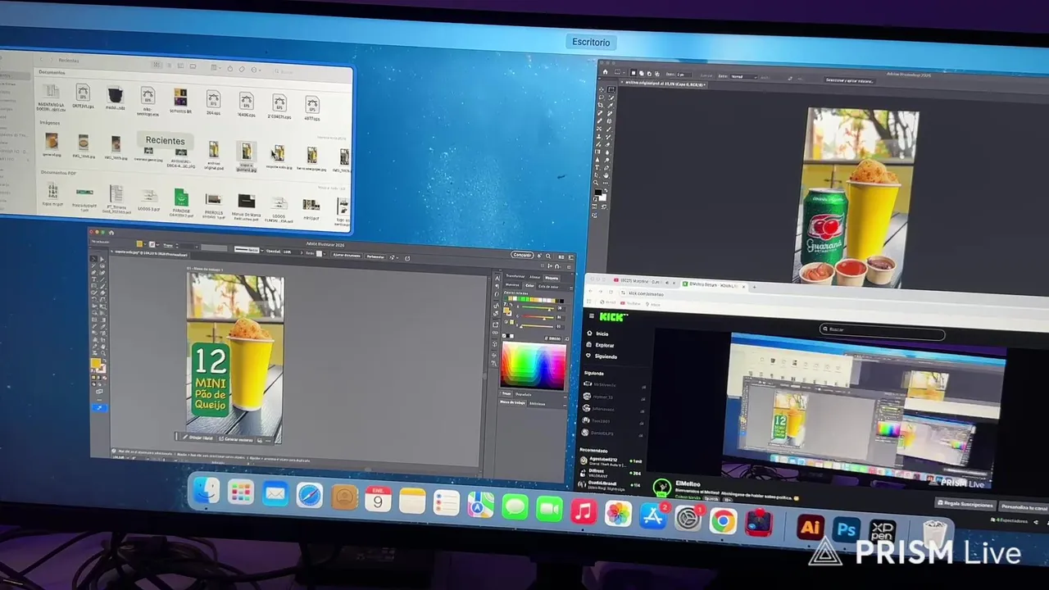The width and height of the screenshot is (1049, 590).
Task: Pick a color from Illustrator's color spectrum
Action: [x=534, y=365]
